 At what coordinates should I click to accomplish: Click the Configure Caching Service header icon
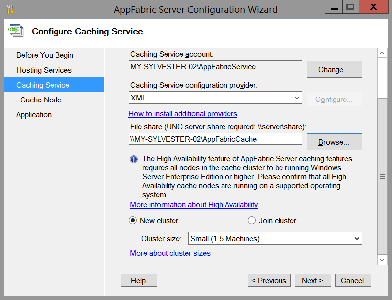pos(16,31)
